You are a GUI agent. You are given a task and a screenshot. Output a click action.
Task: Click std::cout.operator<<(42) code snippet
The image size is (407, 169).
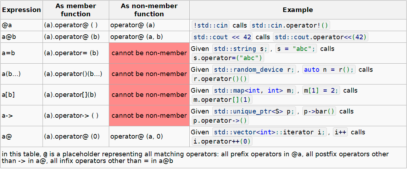coord(321,37)
